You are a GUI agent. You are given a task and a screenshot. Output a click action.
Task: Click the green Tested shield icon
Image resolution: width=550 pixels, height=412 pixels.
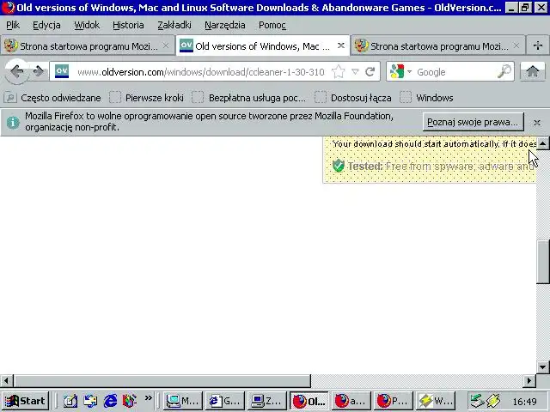[x=339, y=166]
